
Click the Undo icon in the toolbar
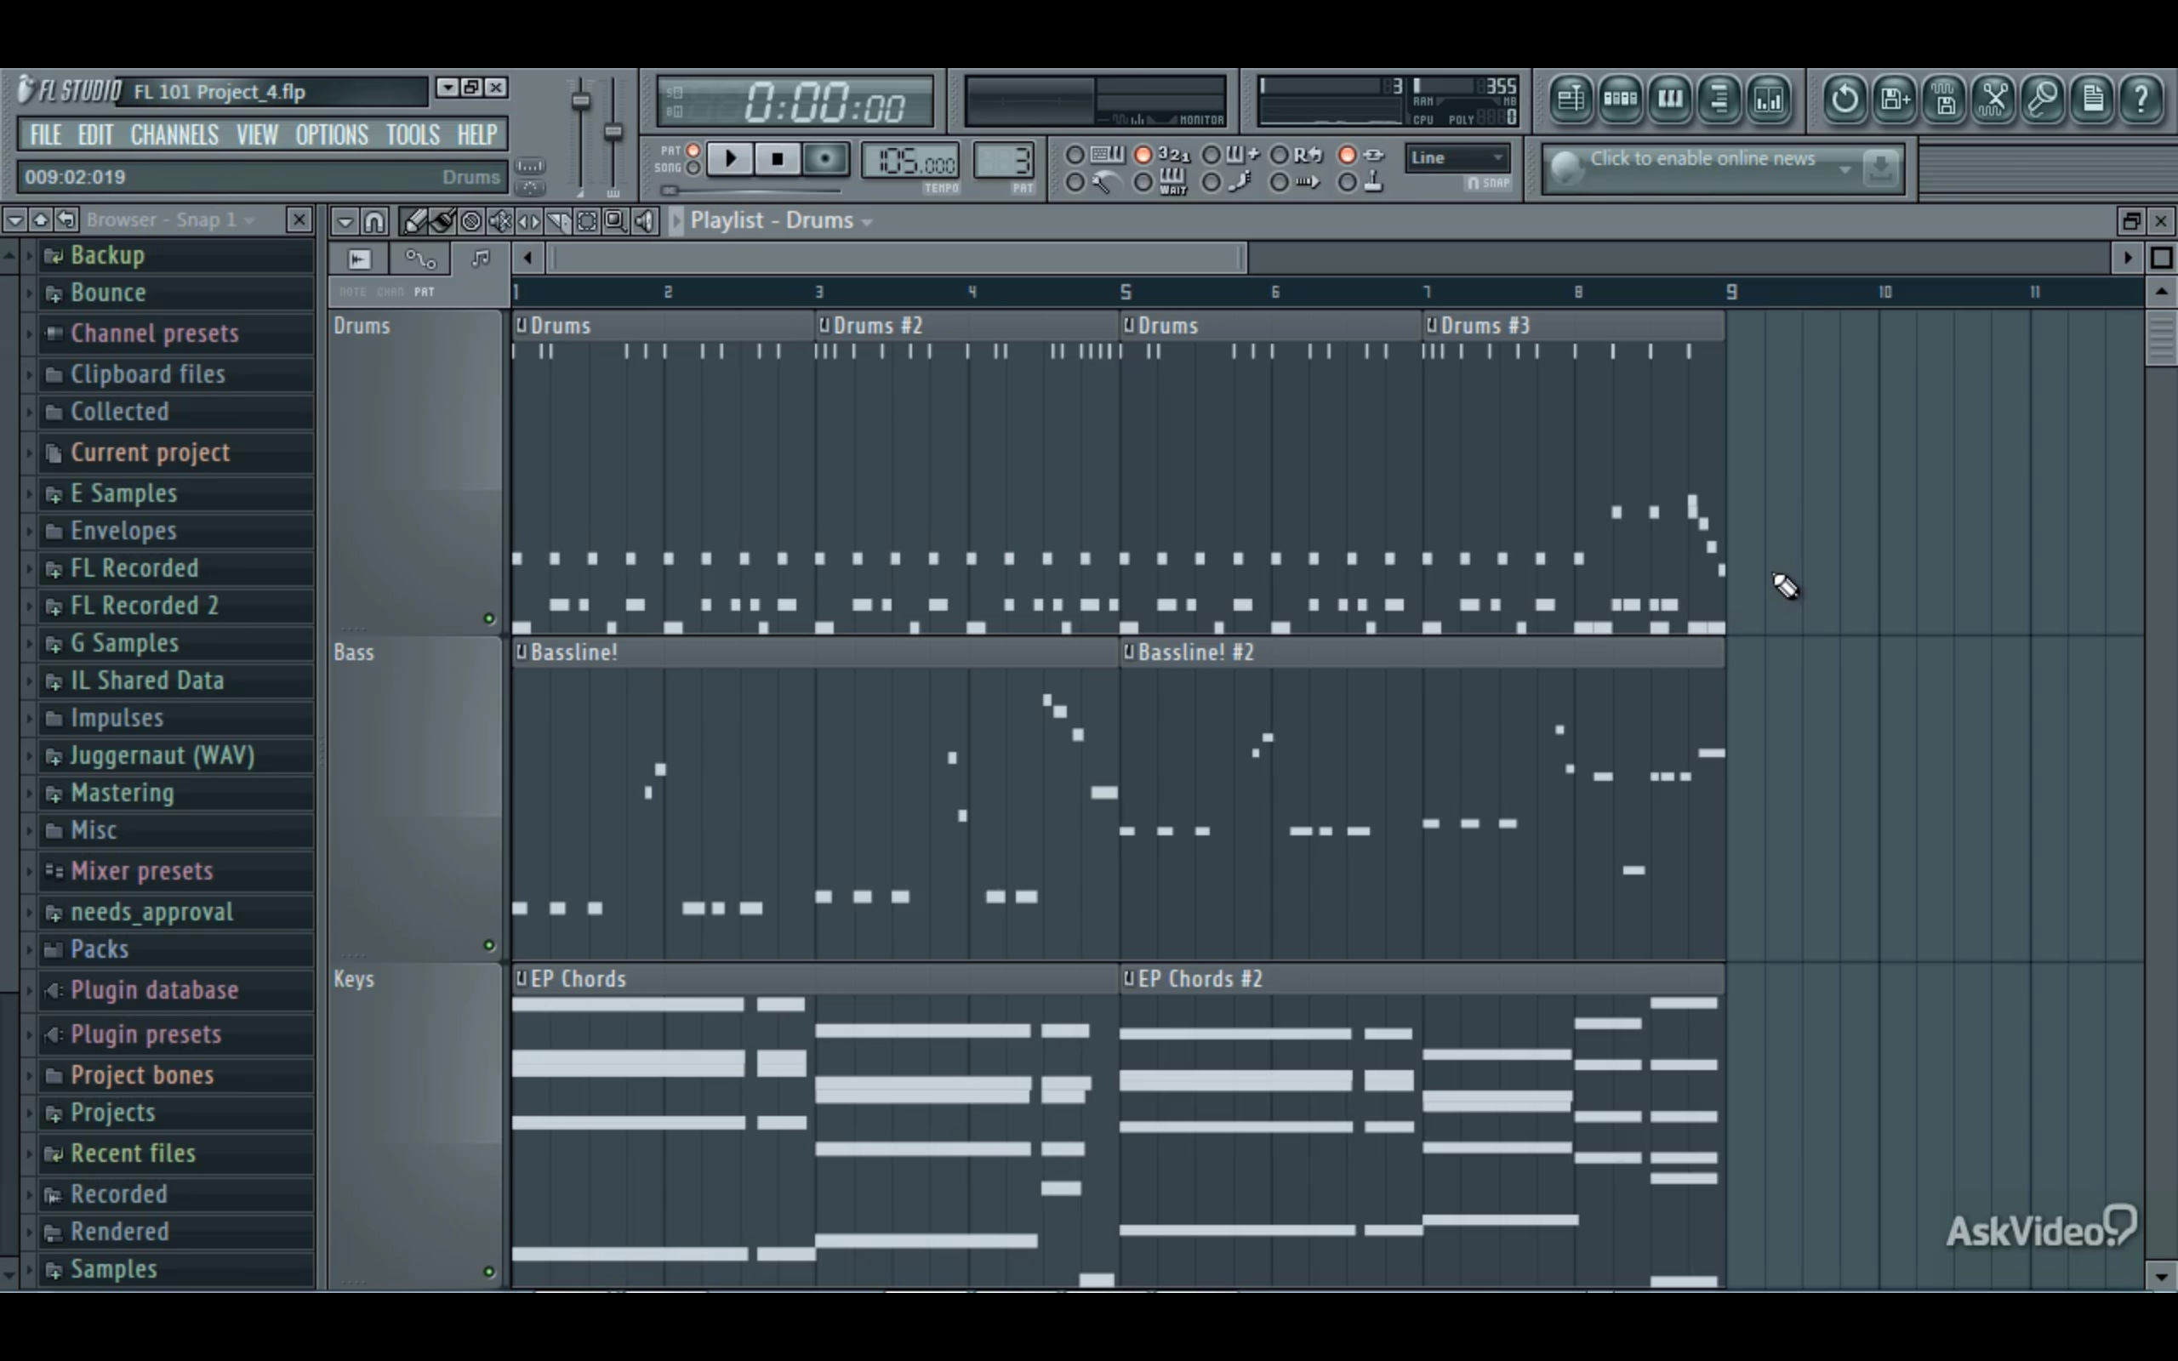pyautogui.click(x=1844, y=99)
